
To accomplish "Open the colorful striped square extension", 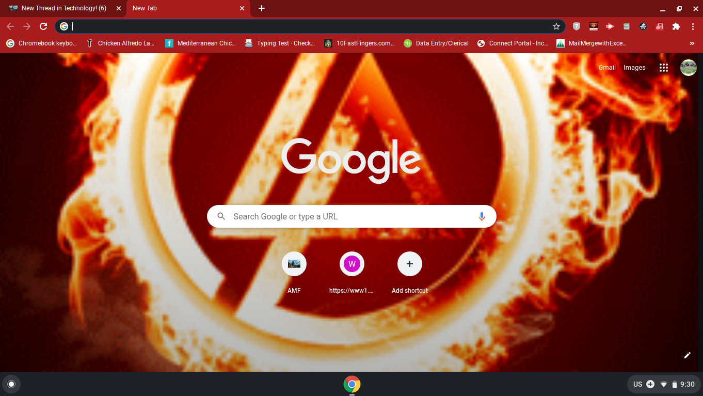I will pyautogui.click(x=626, y=26).
